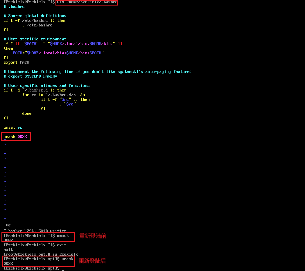Screen dimensions: 305x271
Task: Click the '0022' umask output after relogin
Action: (8, 264)
